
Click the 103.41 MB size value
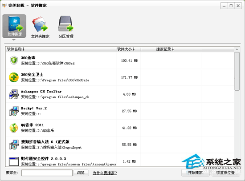129,60
